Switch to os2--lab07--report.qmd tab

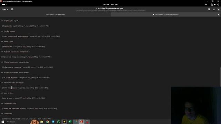(55, 14)
